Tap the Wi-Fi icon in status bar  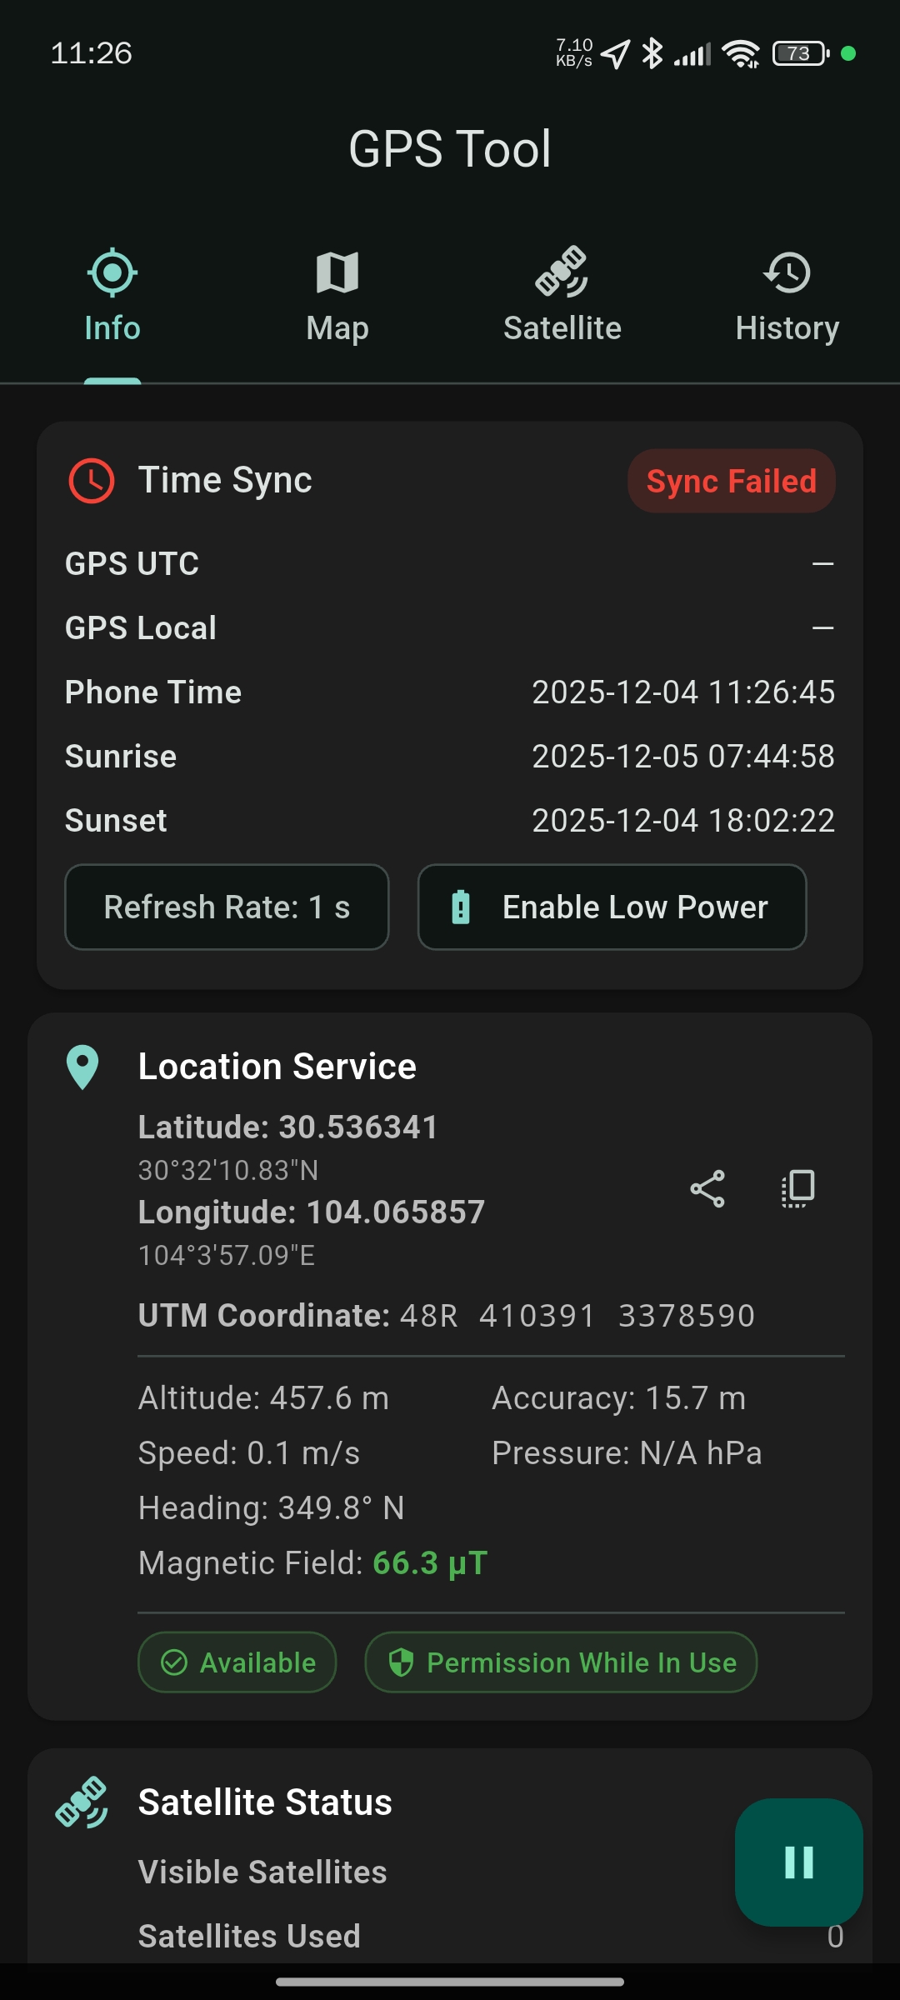coord(741,54)
